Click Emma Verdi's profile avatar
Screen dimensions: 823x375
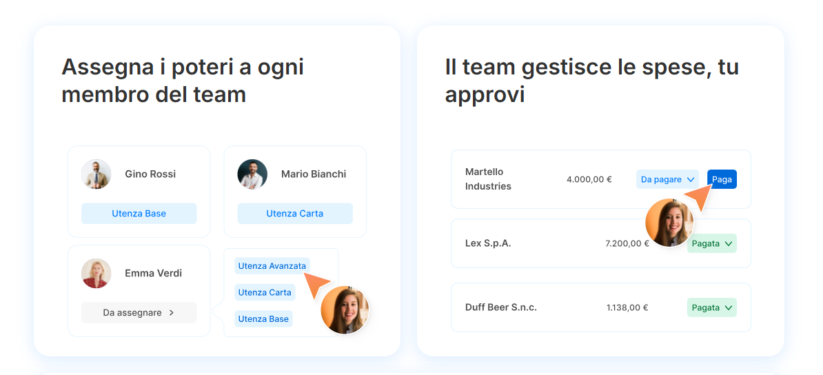(x=96, y=274)
